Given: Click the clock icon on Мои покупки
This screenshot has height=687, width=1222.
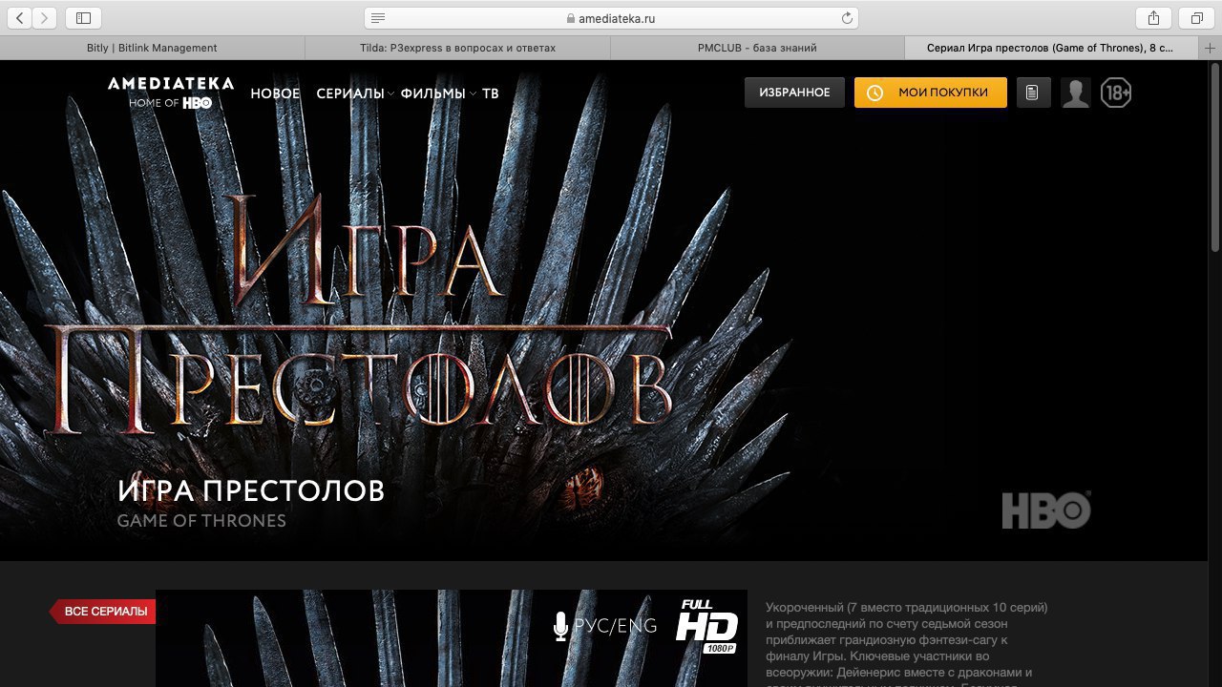Looking at the screenshot, I should tap(874, 93).
